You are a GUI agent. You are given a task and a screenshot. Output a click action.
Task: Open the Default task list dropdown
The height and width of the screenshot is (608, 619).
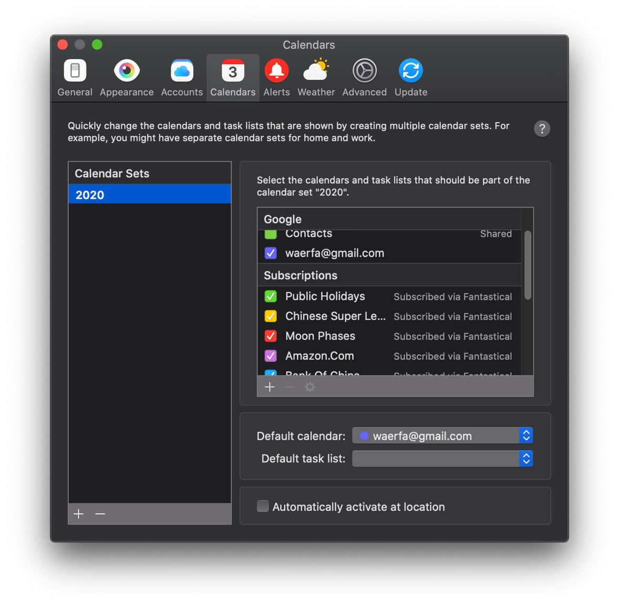(442, 458)
